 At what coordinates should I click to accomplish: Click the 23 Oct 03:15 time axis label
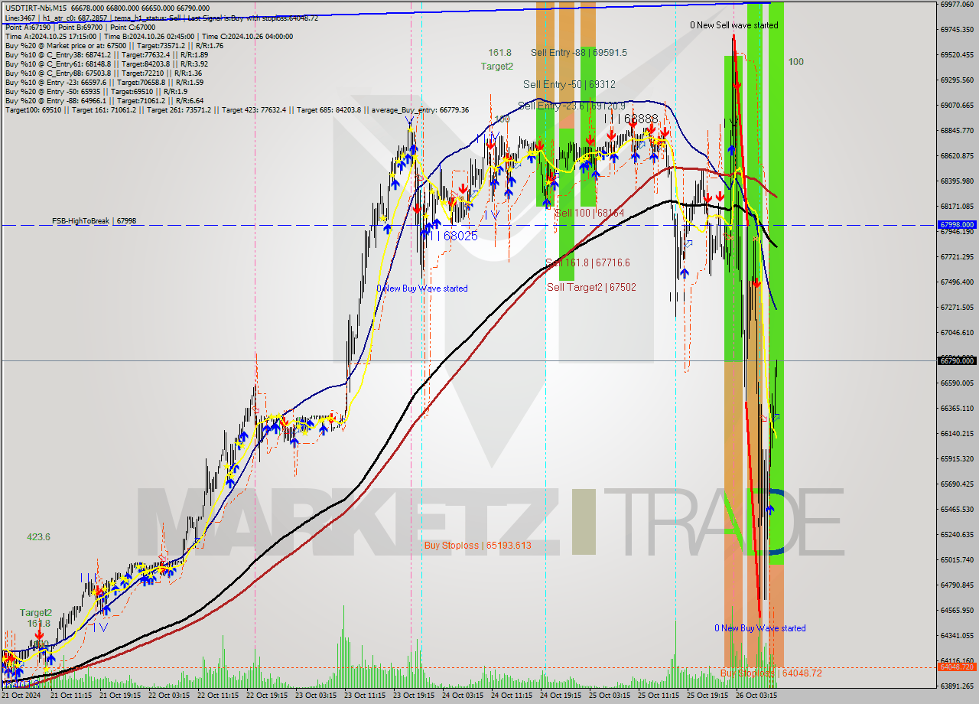click(315, 696)
